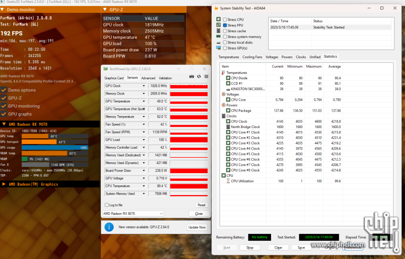Click the Clear button in AIDA64
The image size is (405, 259).
pos(278,247)
